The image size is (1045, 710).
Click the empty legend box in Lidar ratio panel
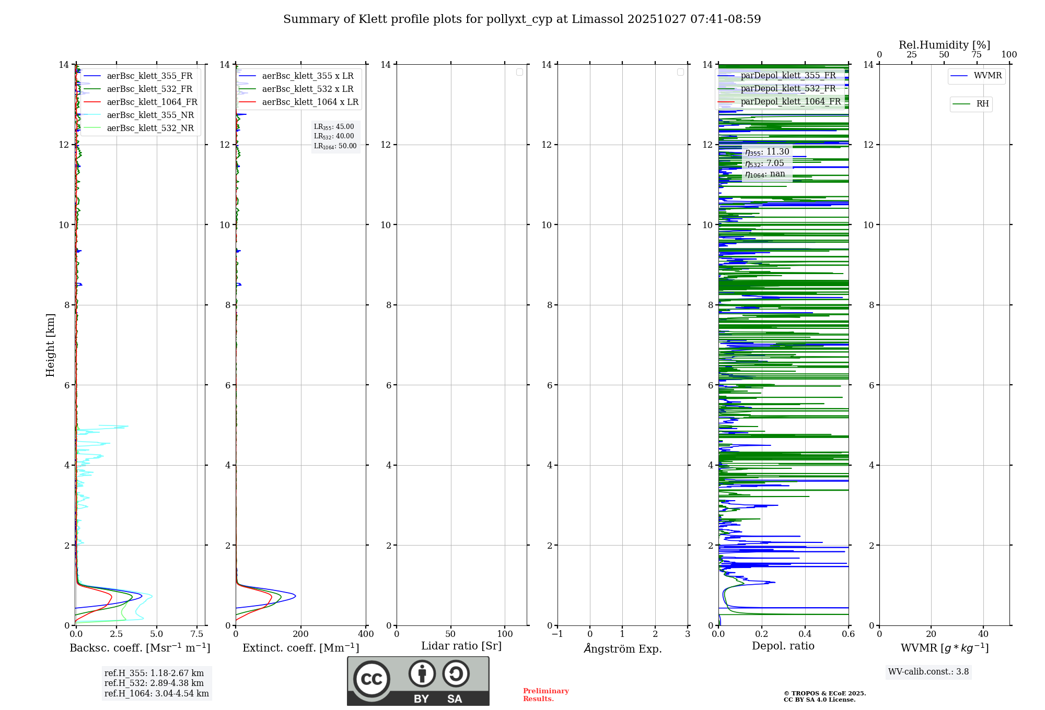pyautogui.click(x=519, y=72)
